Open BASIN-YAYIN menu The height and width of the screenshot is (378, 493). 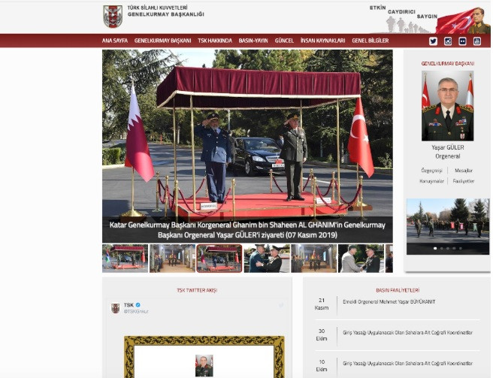tap(253, 41)
